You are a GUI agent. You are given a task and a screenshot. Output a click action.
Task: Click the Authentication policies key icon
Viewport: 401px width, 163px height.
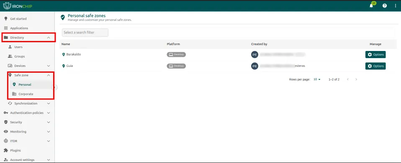click(x=6, y=113)
